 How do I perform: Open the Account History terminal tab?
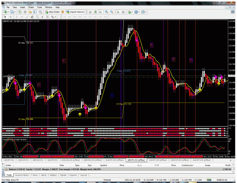[22, 175]
